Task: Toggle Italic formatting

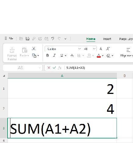Action: click(x=54, y=55)
